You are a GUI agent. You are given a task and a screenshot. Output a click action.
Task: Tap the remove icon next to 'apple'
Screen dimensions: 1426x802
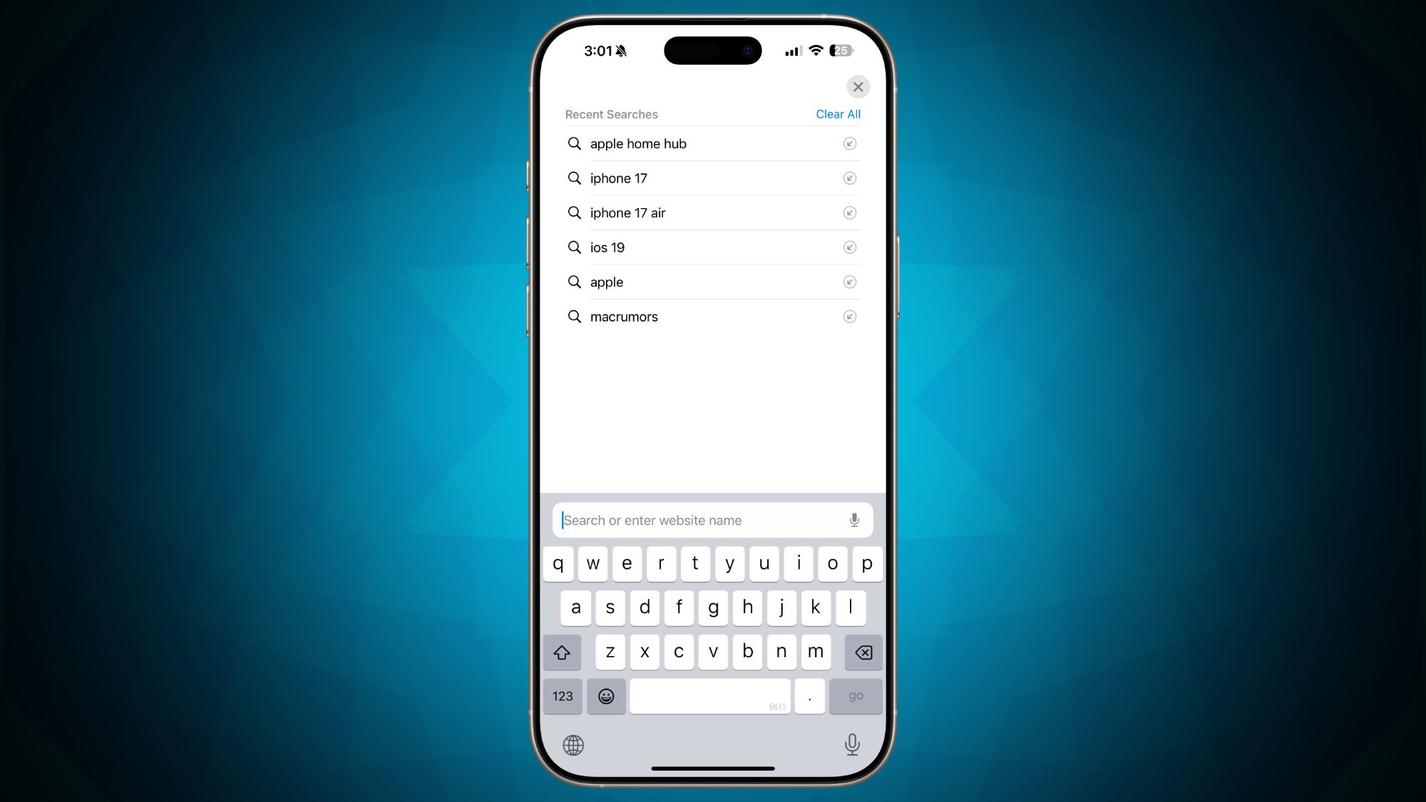click(x=850, y=282)
